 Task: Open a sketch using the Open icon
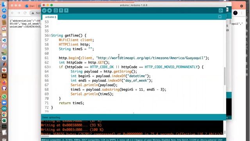[61, 11]
